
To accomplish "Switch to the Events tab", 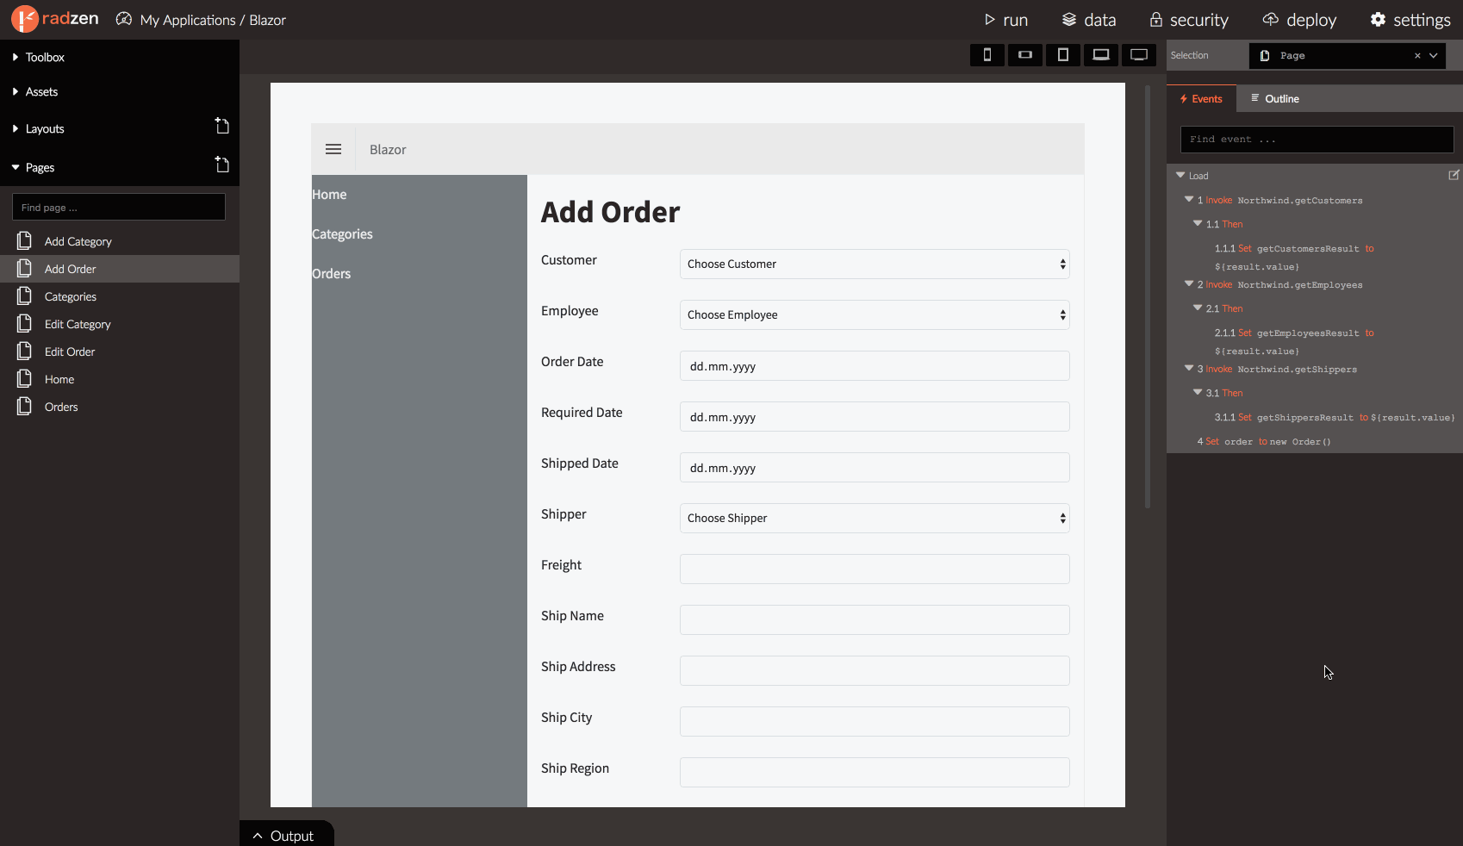I will tap(1201, 98).
